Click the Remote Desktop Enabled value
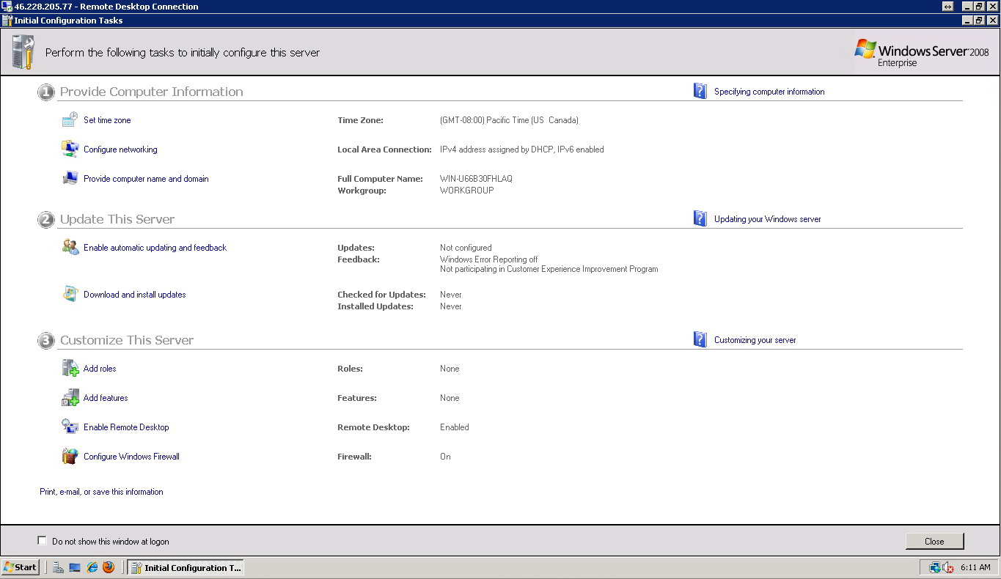Viewport: 1001px width, 579px height. [x=455, y=427]
